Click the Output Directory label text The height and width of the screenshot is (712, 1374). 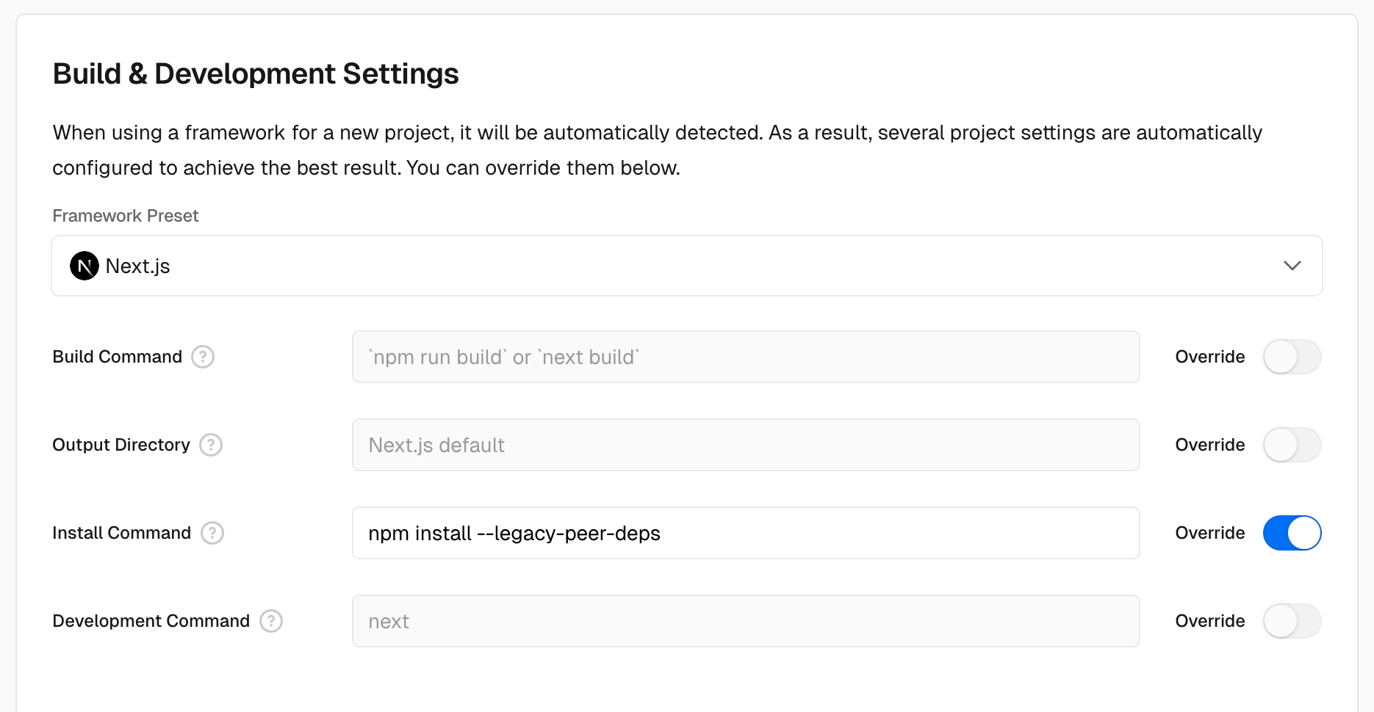coord(121,445)
